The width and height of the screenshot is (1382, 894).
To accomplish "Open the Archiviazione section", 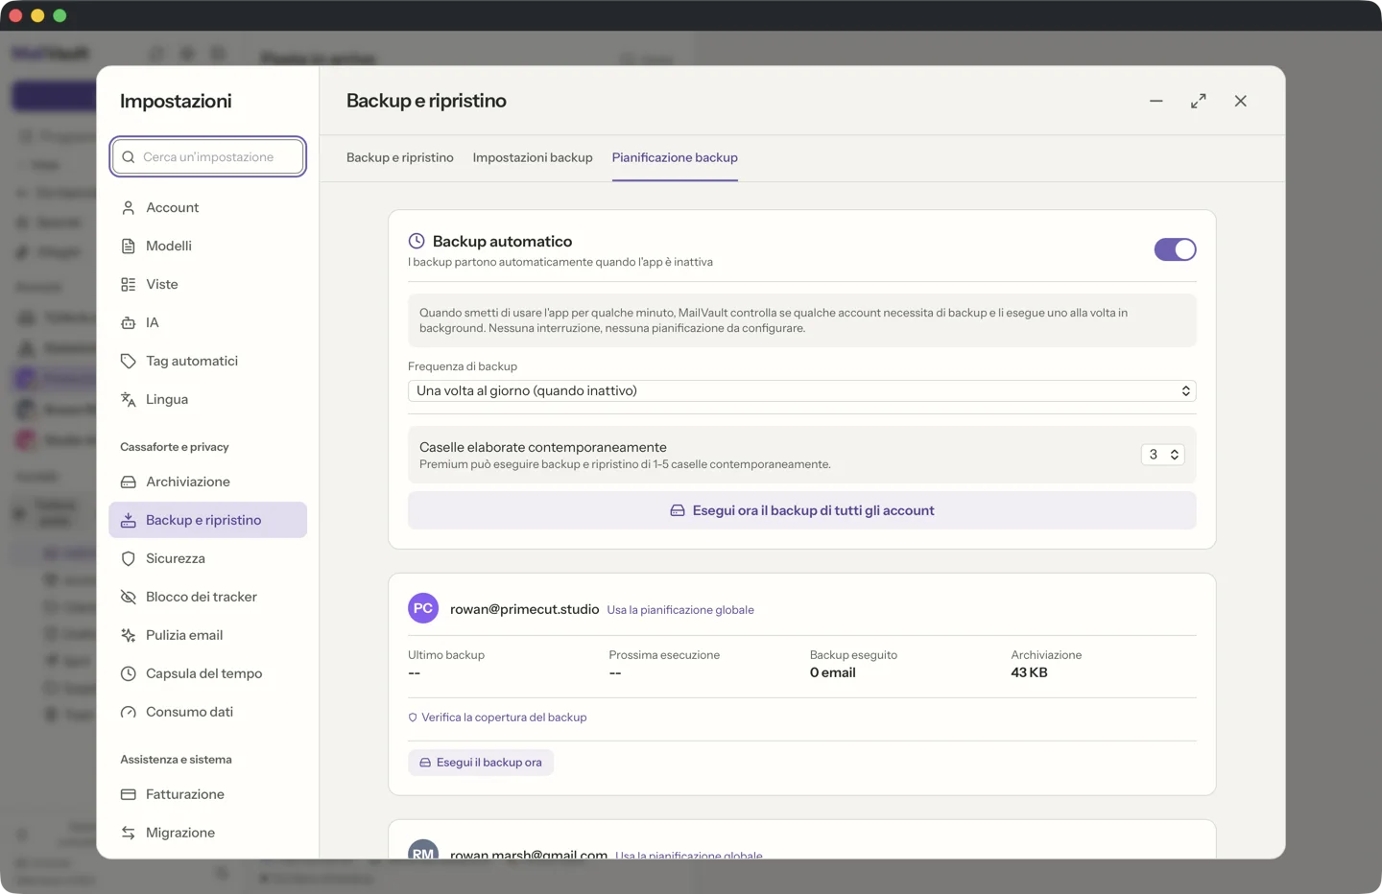I will [x=207, y=482].
